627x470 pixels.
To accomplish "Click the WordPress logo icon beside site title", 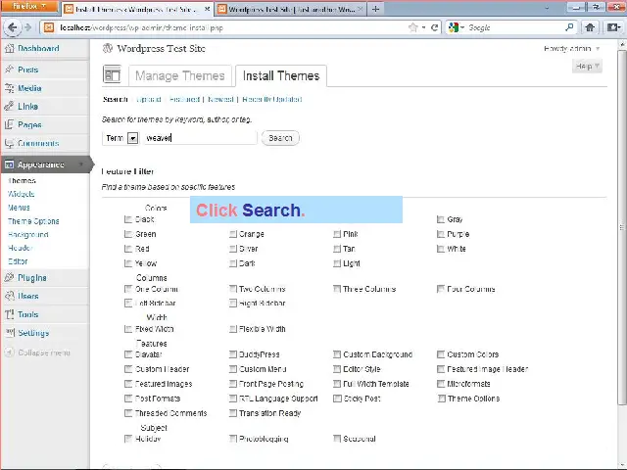I will (x=108, y=48).
